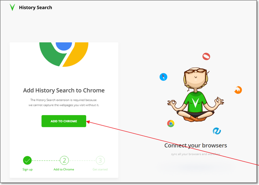Click the Firefox browser icon
259x185 pixels.
[x=238, y=90]
